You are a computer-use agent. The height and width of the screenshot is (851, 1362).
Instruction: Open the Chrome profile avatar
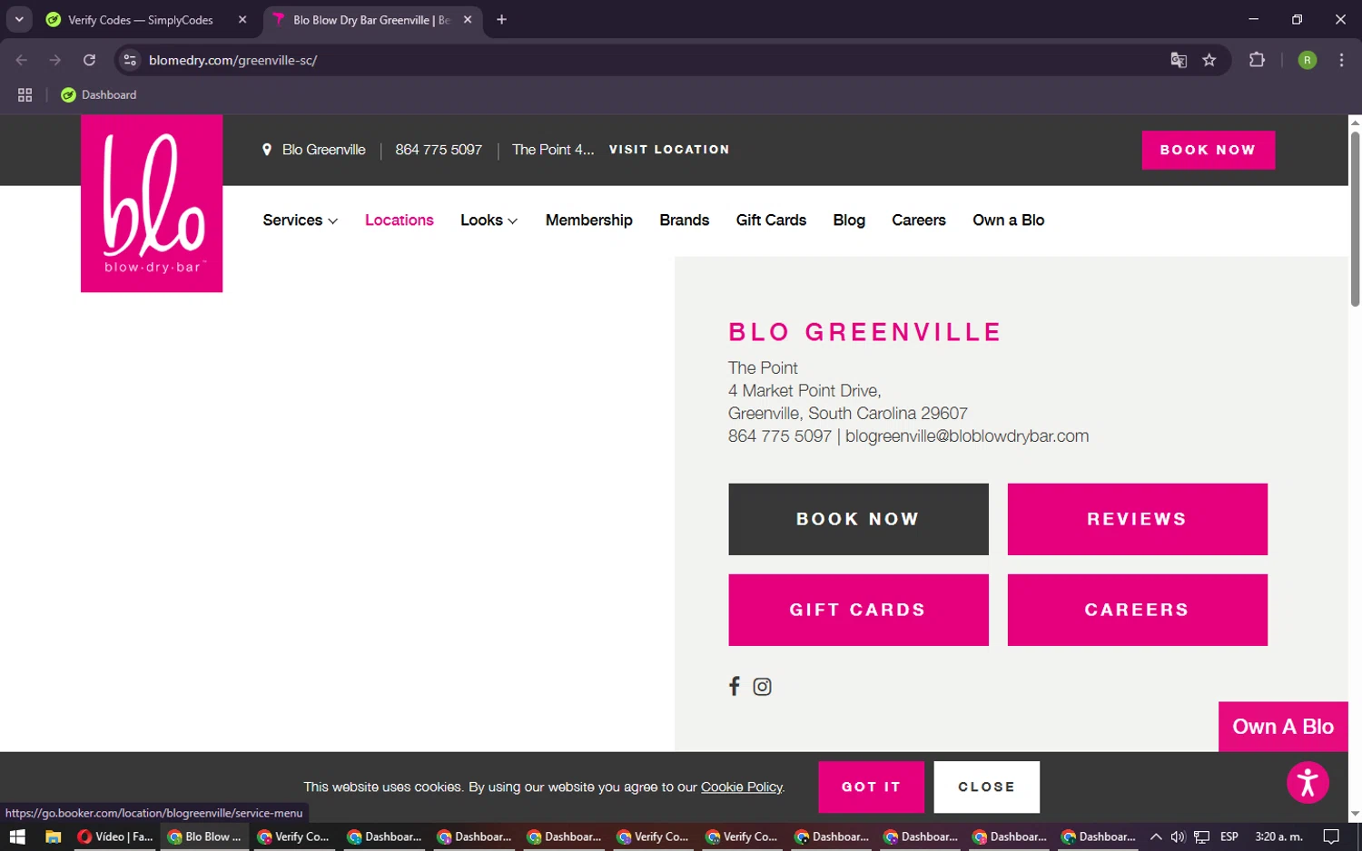click(1308, 60)
